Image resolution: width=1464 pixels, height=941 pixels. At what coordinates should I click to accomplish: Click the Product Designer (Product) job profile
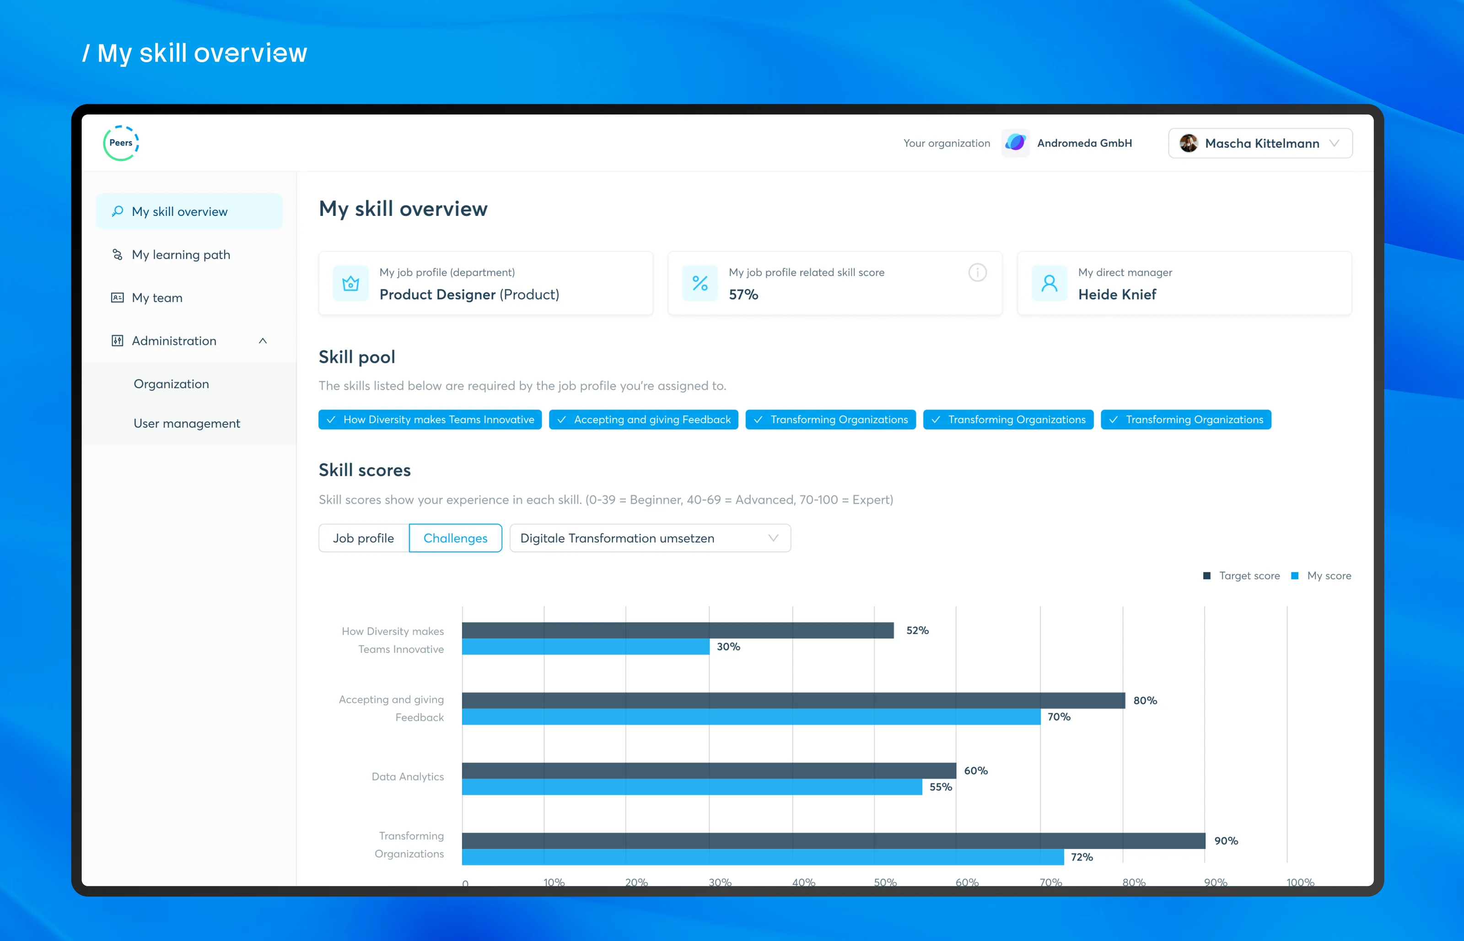[x=469, y=295]
